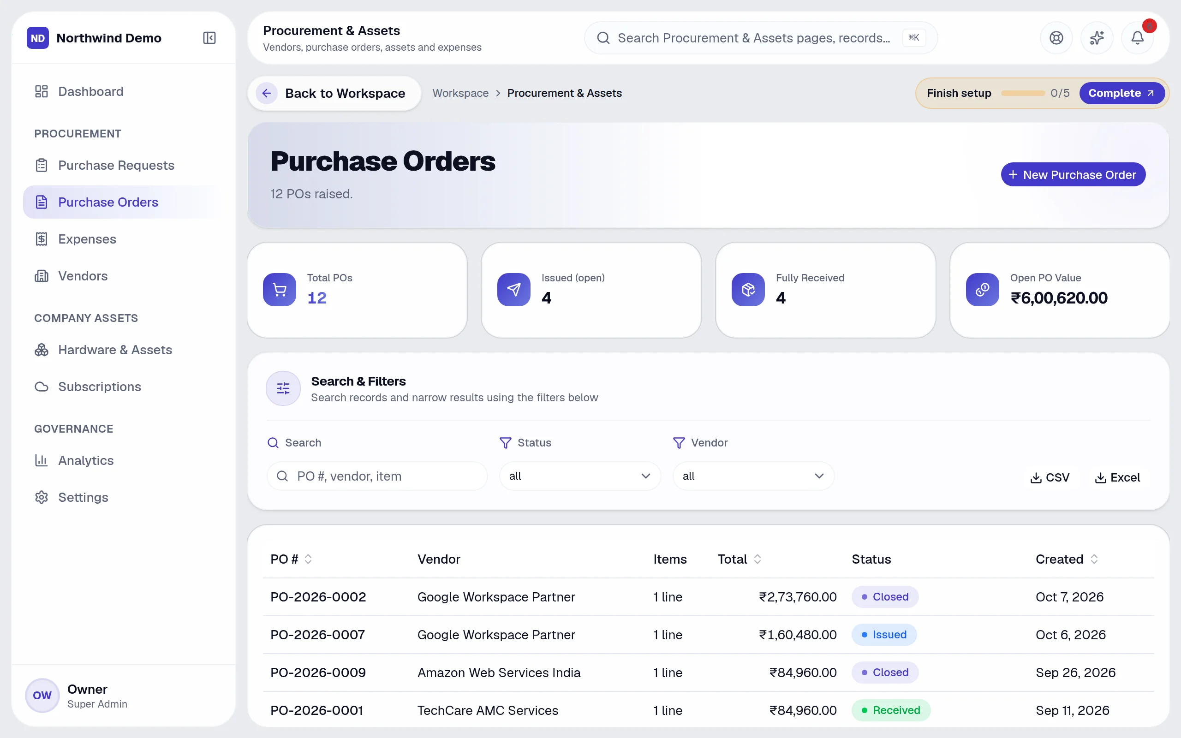Open the Vendors page
Screen dimensions: 1181x738
coord(124,276)
